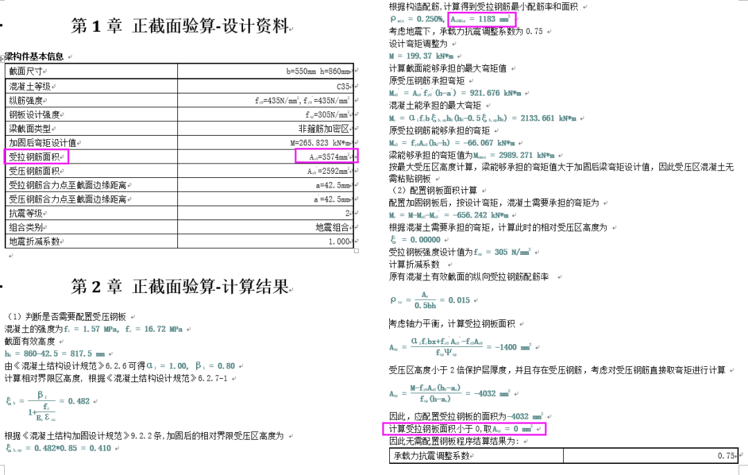
Task: Click line 计算截面能够承担的最大弯矩值
Action: point(447,68)
